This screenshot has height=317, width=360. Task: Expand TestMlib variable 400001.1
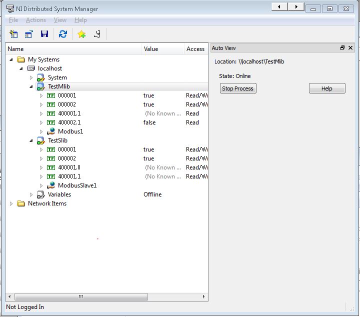point(41,113)
